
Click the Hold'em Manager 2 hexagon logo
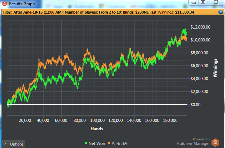point(215,142)
